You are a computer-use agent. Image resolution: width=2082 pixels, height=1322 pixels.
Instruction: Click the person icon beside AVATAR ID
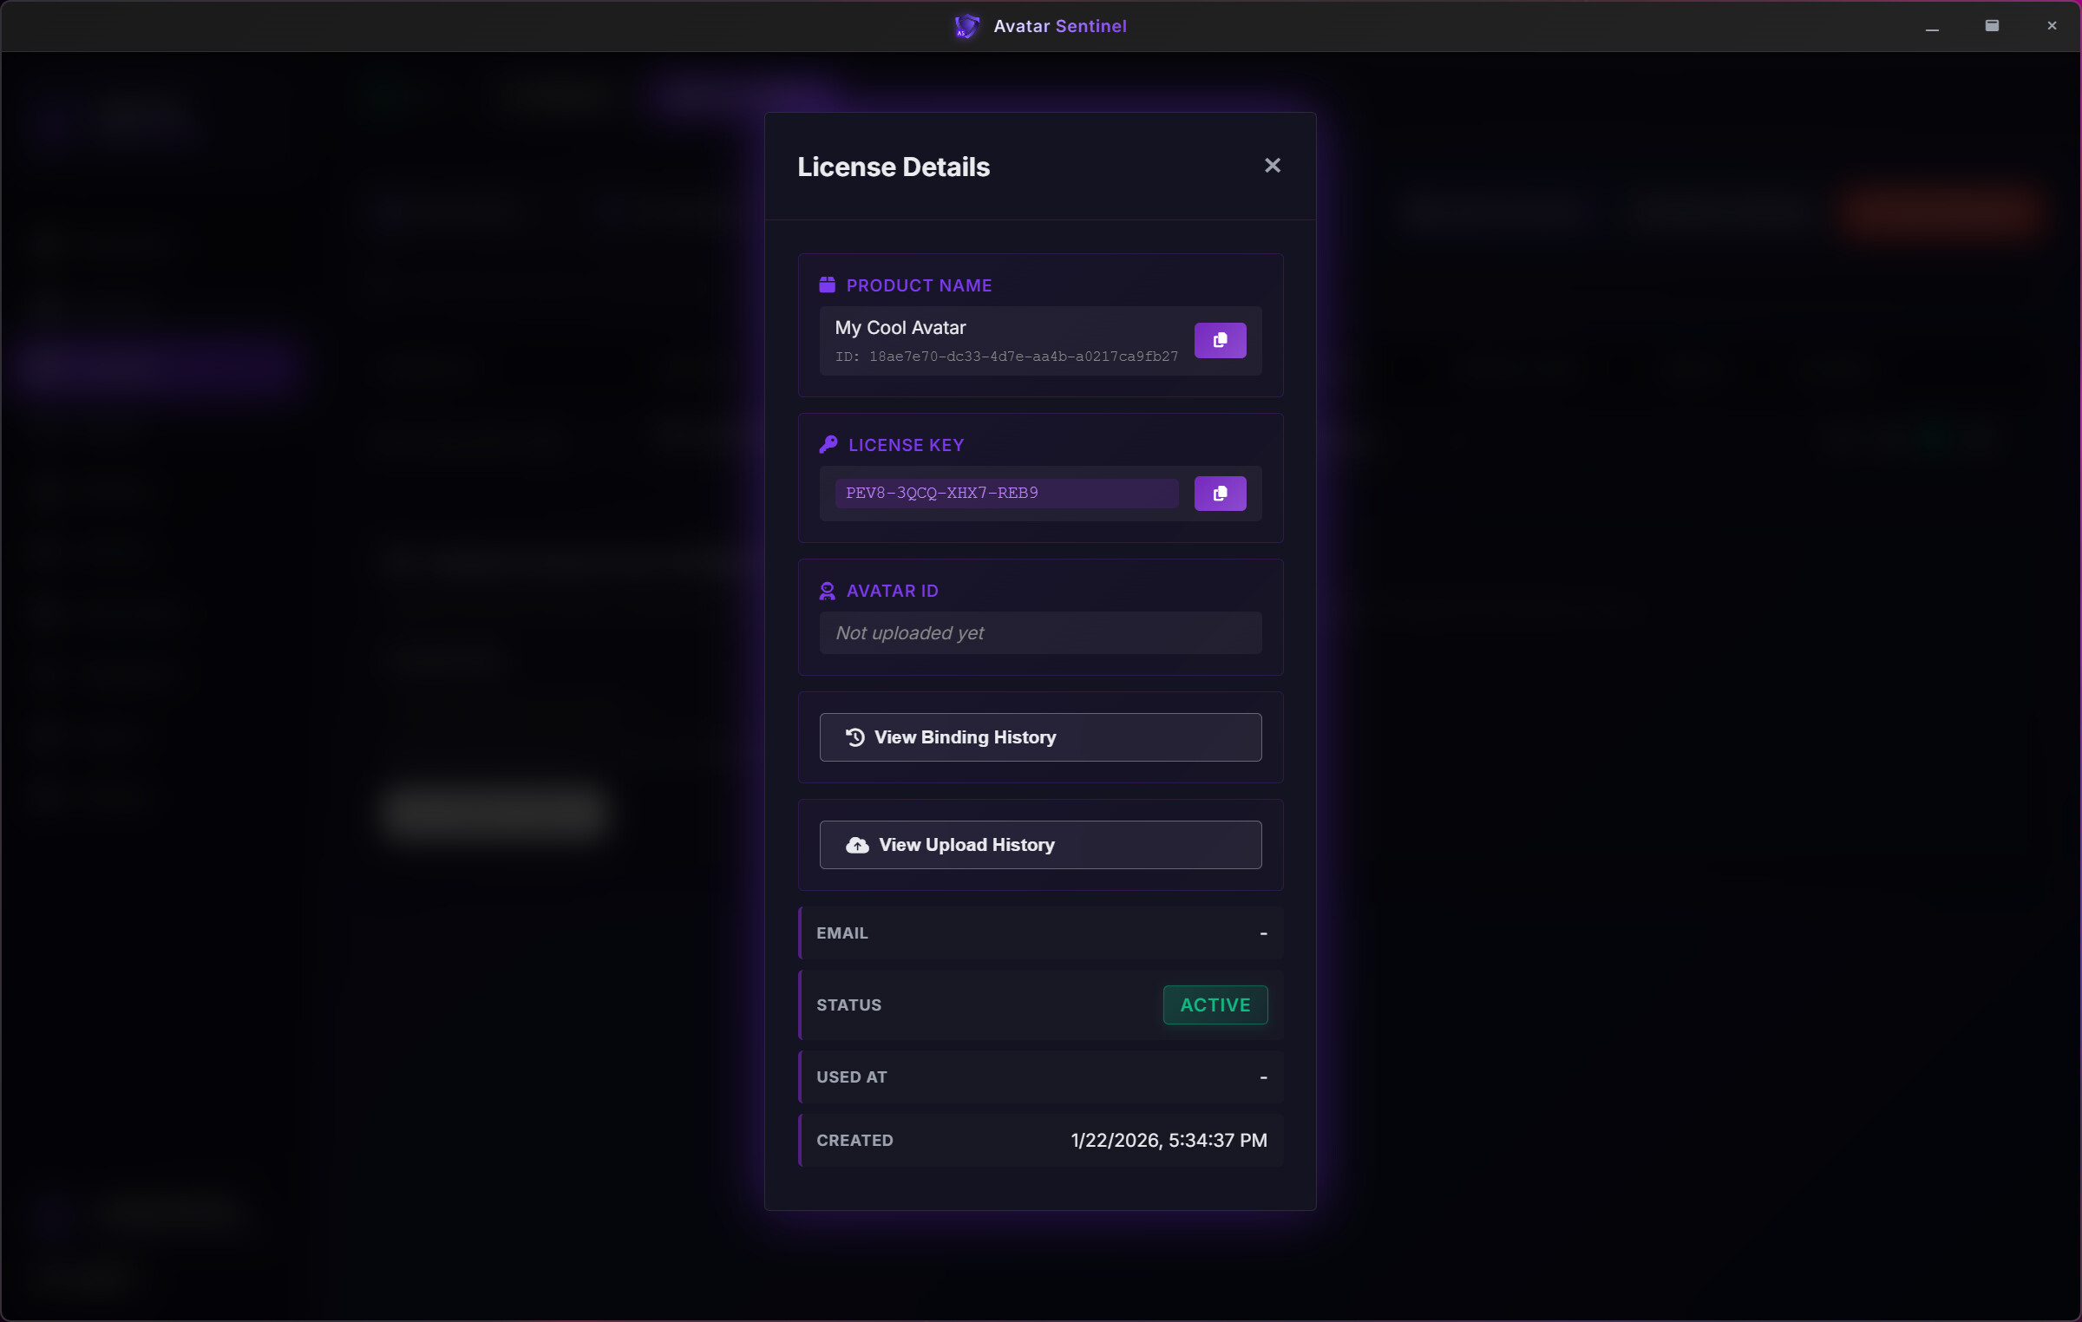coord(825,590)
